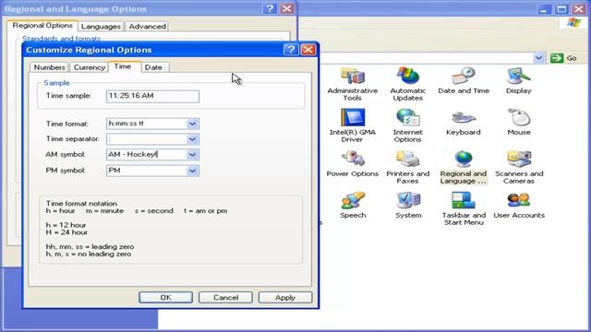Click the Control Panel minimize button
This screenshot has height=332, width=591.
(544, 9)
